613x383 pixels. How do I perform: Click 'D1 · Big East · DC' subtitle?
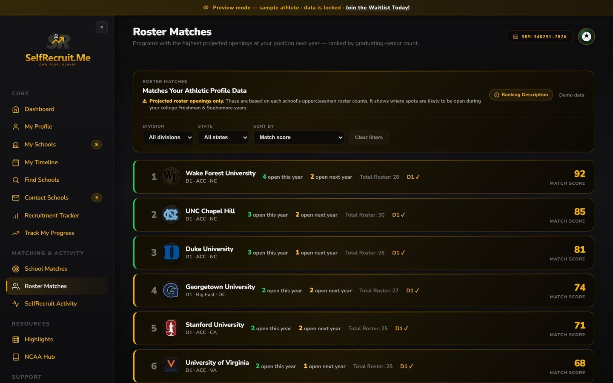[x=206, y=294]
